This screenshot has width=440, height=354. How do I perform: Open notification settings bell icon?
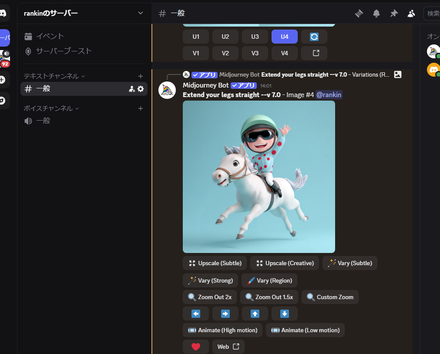coord(376,13)
